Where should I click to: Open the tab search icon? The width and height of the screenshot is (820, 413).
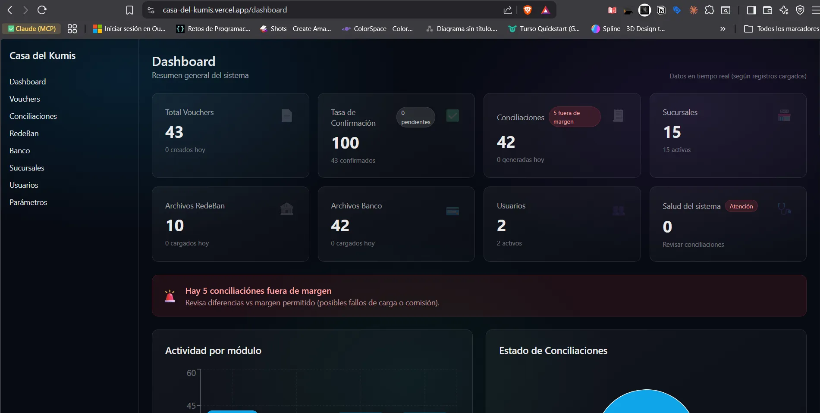[726, 10]
